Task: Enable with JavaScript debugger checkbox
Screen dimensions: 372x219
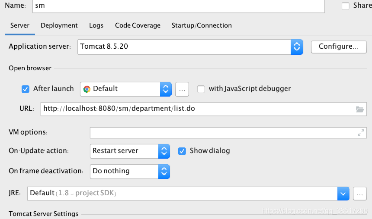Action: click(x=201, y=89)
